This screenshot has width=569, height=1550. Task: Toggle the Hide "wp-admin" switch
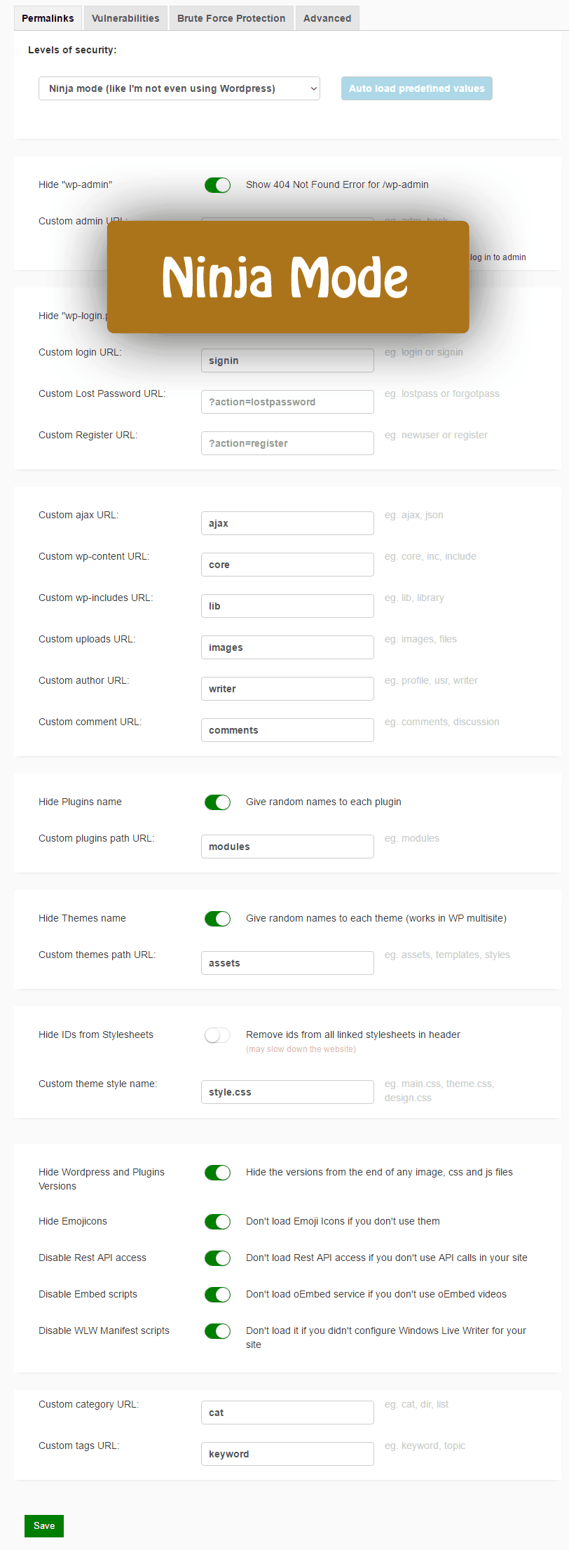pos(217,185)
